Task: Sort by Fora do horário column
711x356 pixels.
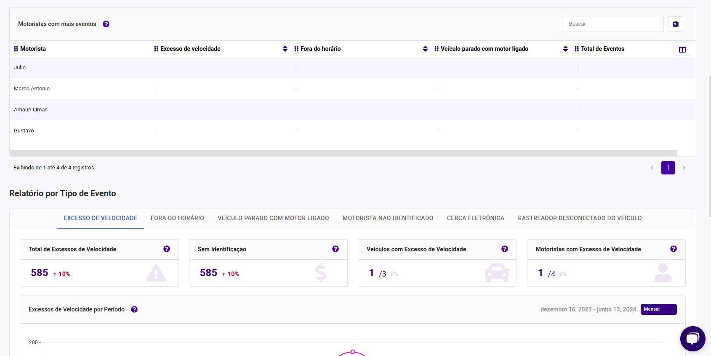Action: (x=425, y=49)
